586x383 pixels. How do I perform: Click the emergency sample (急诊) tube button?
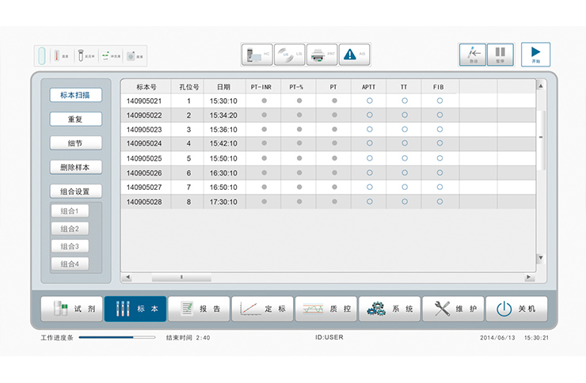coord(473,55)
